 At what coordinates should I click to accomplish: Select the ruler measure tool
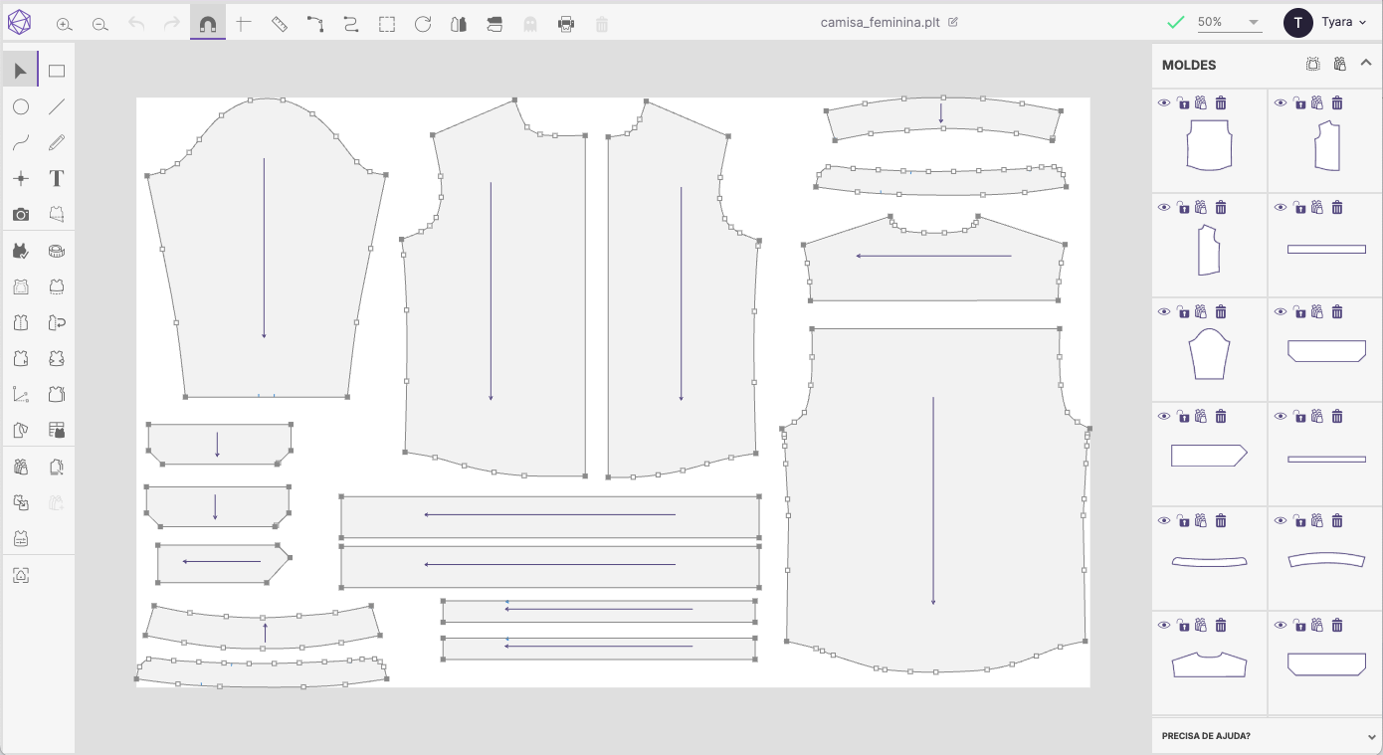coord(280,24)
